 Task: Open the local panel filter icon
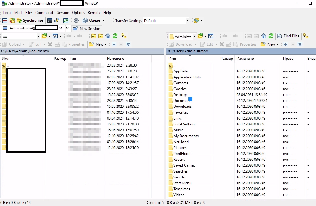(x=55, y=36)
